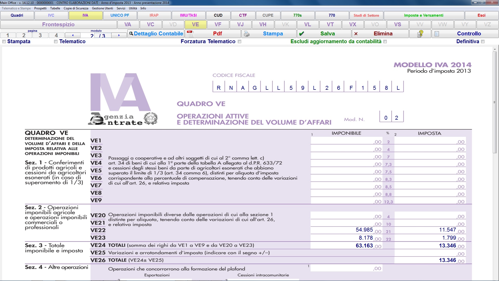Go to page 1
The width and height of the screenshot is (499, 281).
8,35
